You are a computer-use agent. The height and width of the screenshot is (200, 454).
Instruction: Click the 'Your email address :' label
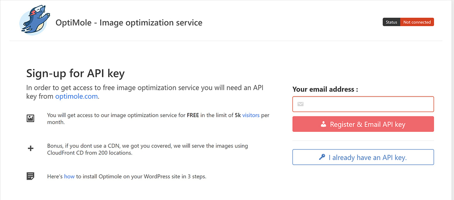pos(325,89)
